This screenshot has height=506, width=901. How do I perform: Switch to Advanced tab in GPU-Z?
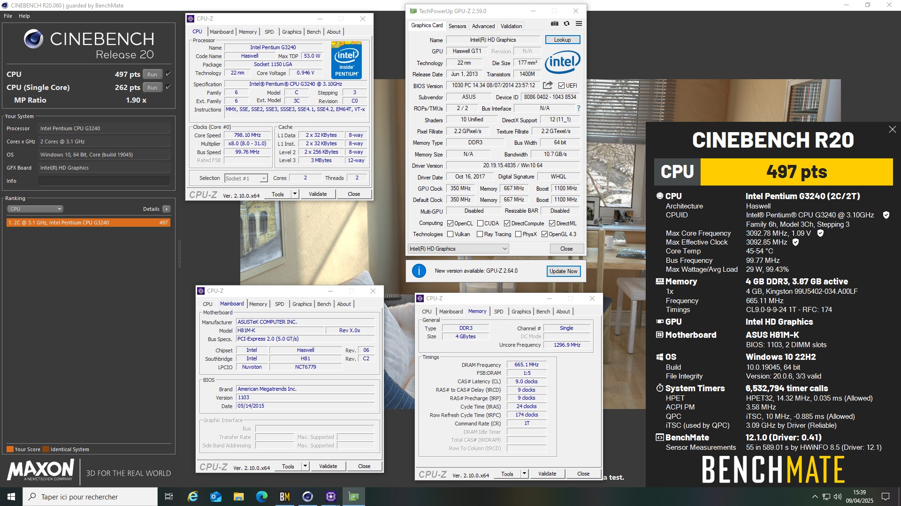[x=483, y=26]
